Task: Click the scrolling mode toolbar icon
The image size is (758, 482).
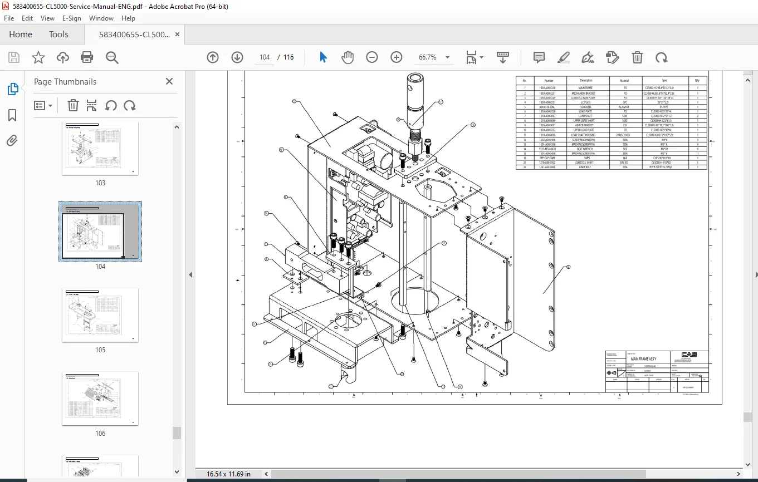Action: point(503,57)
